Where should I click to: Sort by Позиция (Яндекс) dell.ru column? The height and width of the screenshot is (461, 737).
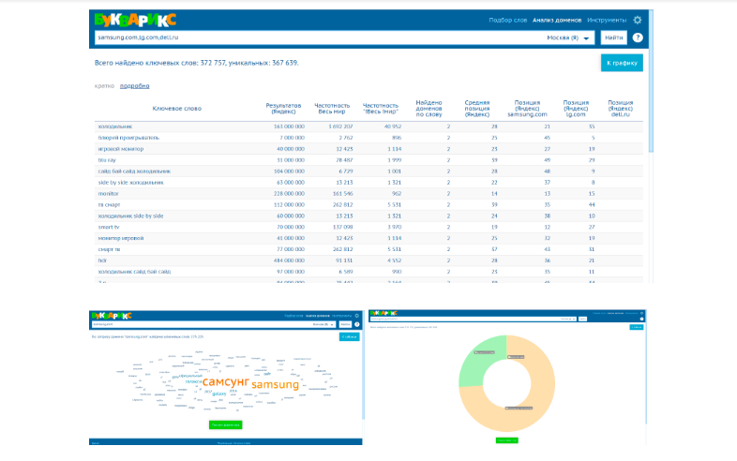point(621,109)
